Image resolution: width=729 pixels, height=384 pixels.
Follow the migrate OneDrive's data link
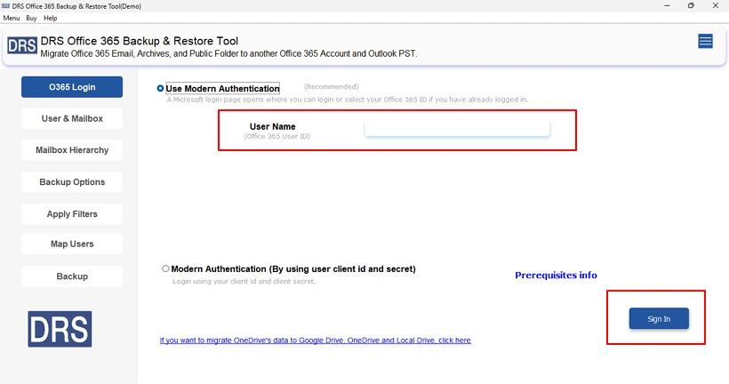(x=316, y=340)
